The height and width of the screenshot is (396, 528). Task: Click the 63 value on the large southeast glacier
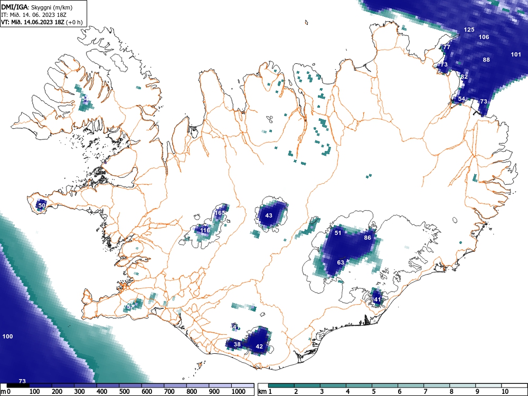tap(341, 262)
